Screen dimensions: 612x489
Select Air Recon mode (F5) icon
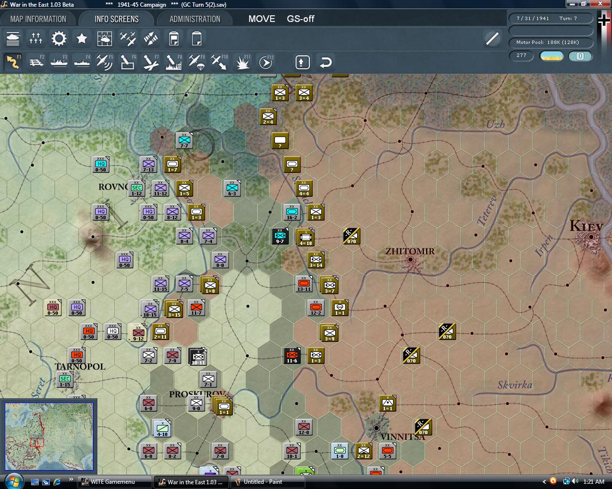pyautogui.click(x=105, y=62)
